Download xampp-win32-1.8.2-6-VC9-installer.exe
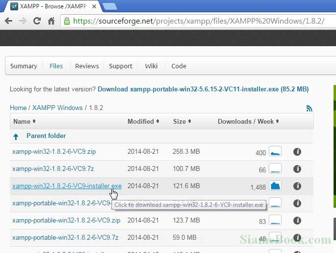The width and height of the screenshot is (336, 253). click(x=67, y=186)
